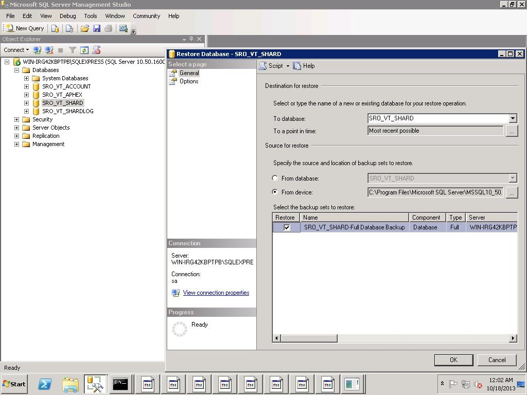This screenshot has height=395, width=527.
Task: Click the Save floppy disk icon
Action: [97, 29]
